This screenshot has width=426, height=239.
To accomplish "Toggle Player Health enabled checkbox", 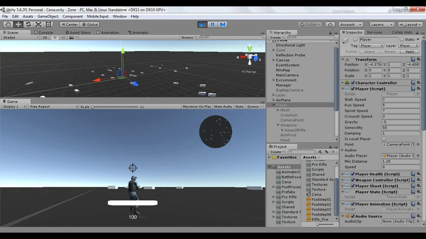I will pyautogui.click(x=353, y=174).
